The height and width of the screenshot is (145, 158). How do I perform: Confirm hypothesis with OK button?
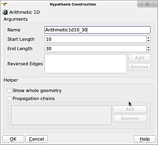coord(13,139)
